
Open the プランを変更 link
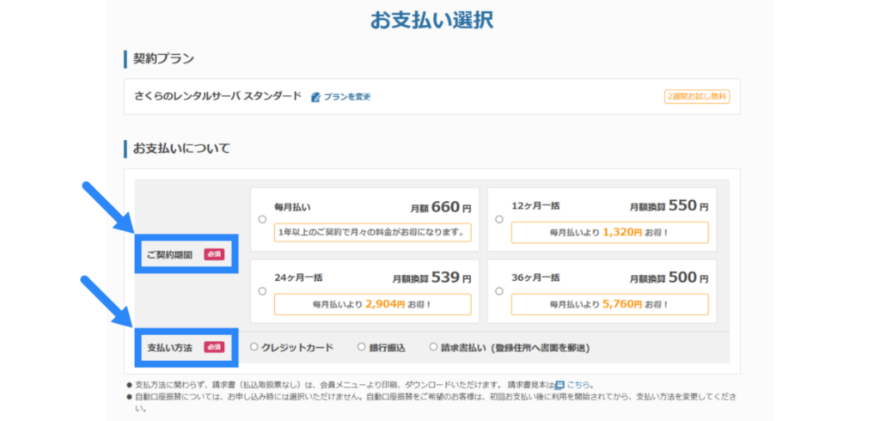(x=347, y=97)
